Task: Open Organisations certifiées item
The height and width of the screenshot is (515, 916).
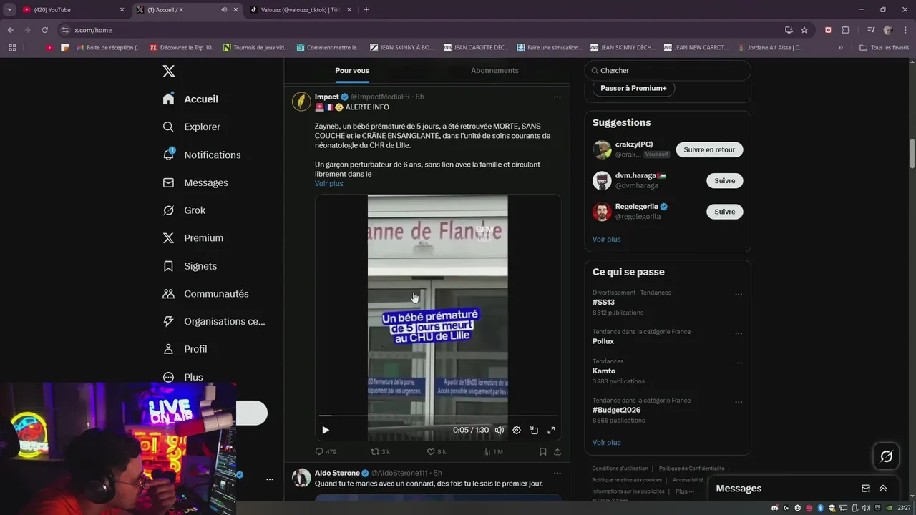Action: pos(213,321)
